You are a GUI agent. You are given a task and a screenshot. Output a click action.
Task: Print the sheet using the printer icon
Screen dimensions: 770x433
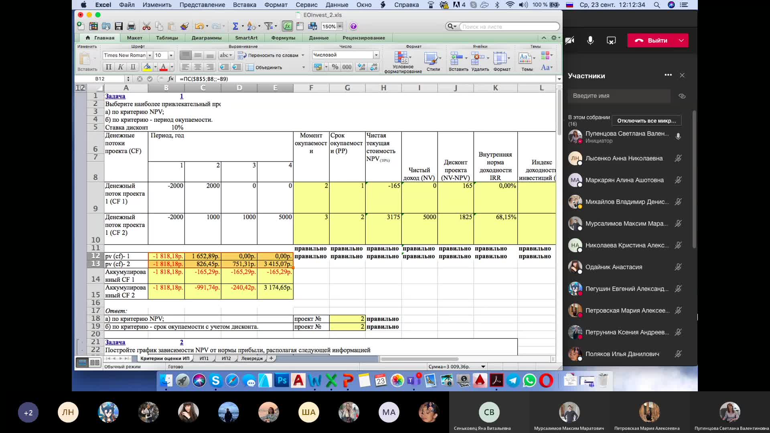[x=131, y=26]
